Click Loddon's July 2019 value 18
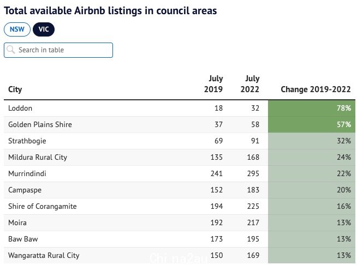The height and width of the screenshot is (265, 357). (218, 108)
